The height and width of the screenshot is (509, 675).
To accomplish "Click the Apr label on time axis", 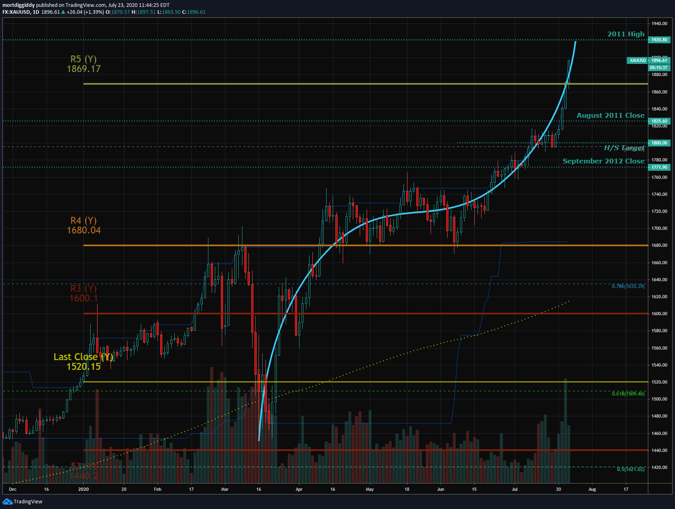I will (x=299, y=489).
